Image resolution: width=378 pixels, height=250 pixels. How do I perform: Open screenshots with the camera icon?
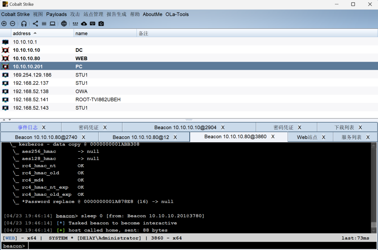[x=101, y=23]
